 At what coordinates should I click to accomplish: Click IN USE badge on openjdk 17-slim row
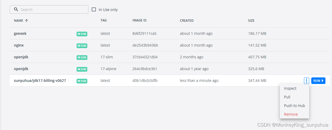click(82, 57)
